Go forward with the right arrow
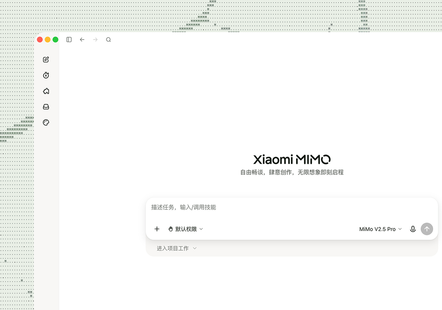This screenshot has height=310, width=442. 95,40
